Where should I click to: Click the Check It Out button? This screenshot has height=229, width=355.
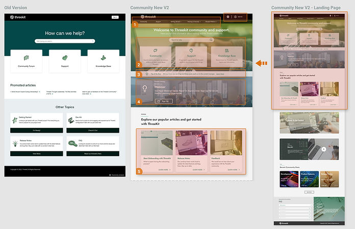click(93, 131)
